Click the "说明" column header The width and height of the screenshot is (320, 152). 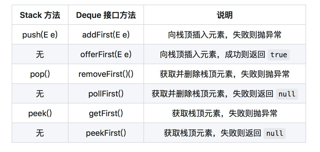pos(224,15)
